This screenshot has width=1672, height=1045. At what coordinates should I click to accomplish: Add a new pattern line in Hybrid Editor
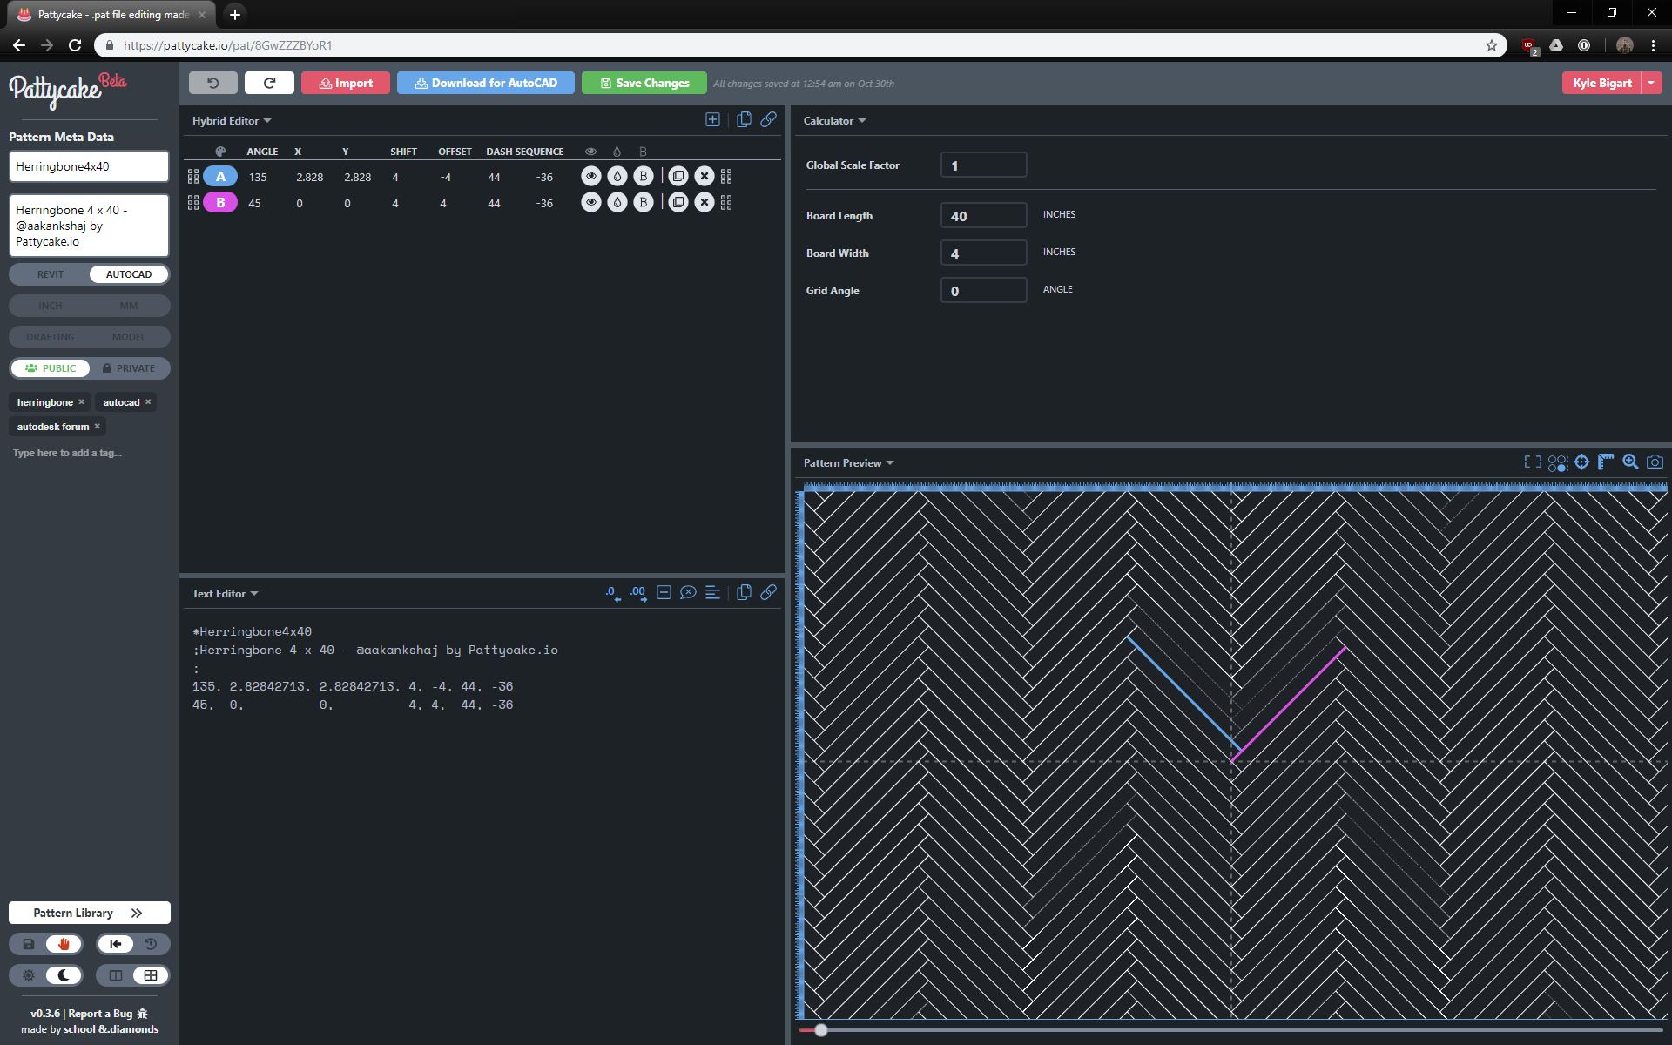[713, 119]
